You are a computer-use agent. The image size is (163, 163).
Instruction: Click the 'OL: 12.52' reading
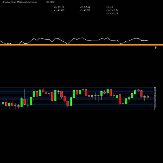112,14
